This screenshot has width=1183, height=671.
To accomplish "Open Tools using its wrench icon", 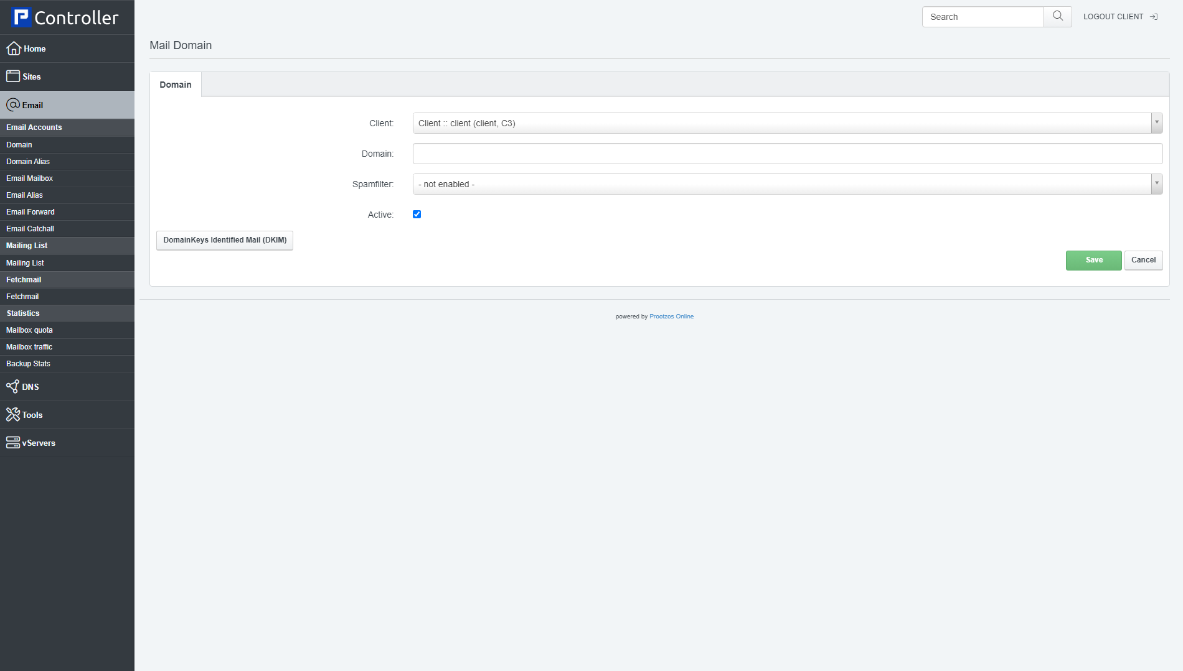I will (13, 414).
